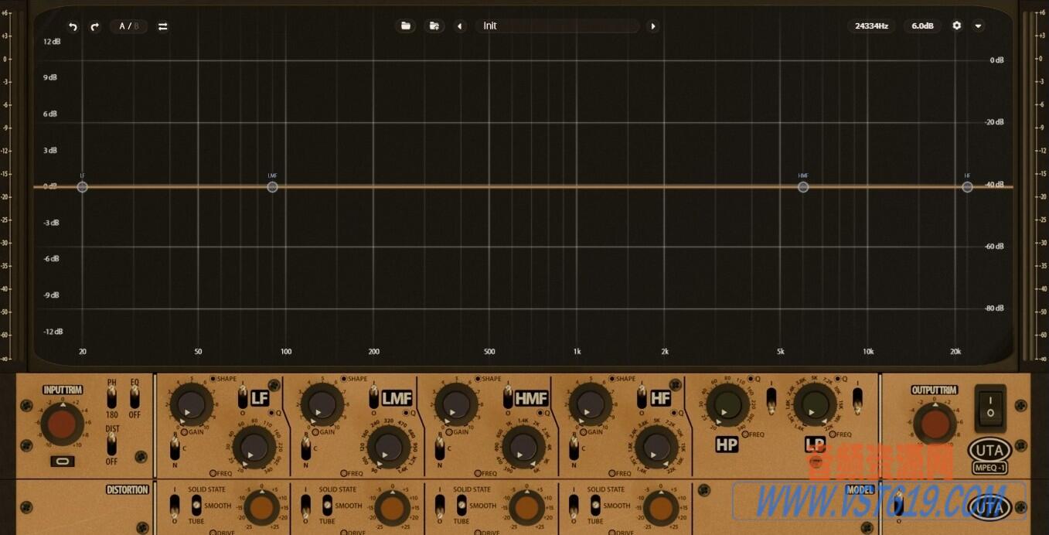Open the Init preset name field
The image size is (1049, 535).
[557, 26]
